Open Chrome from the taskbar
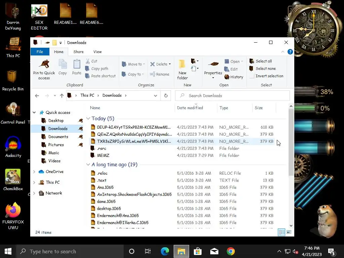Screen dimensions: 344x258 230,251
